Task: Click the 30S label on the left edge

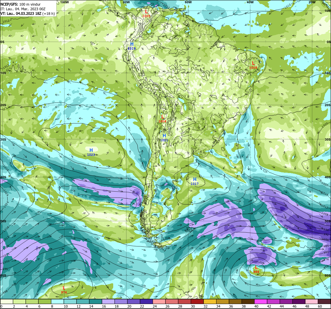Action: click(x=3, y=139)
